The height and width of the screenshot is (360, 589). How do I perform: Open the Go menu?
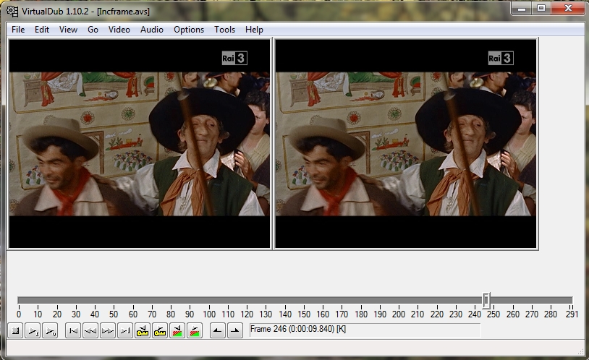click(93, 30)
